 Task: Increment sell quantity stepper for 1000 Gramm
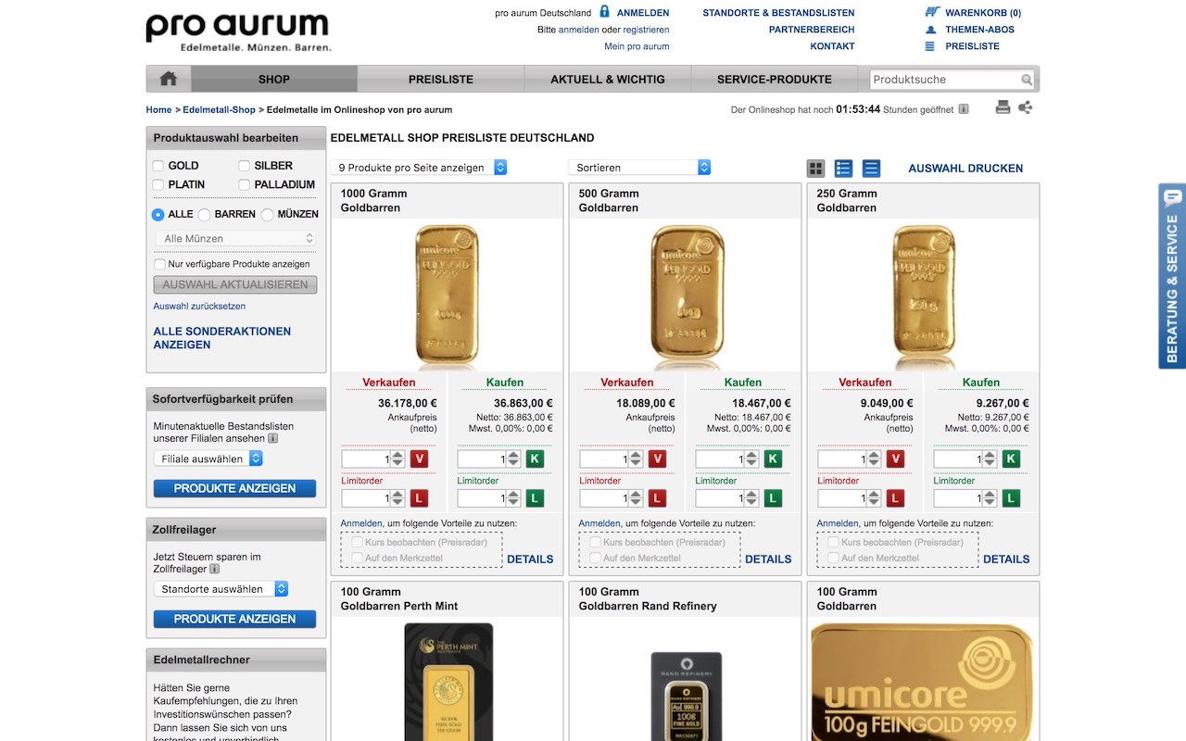tap(397, 455)
